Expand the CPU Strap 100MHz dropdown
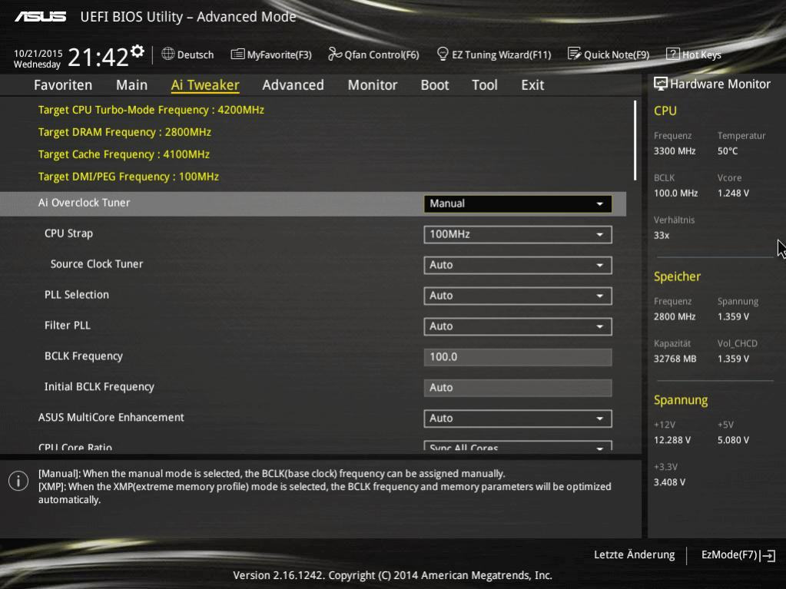 pos(518,234)
